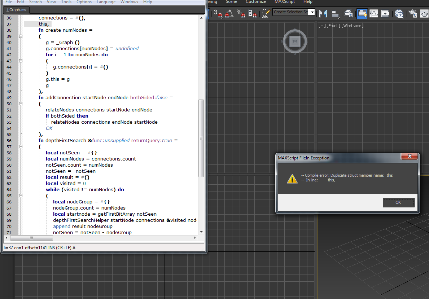Open editor Search menu
The height and width of the screenshot is (299, 429).
(x=36, y=2)
